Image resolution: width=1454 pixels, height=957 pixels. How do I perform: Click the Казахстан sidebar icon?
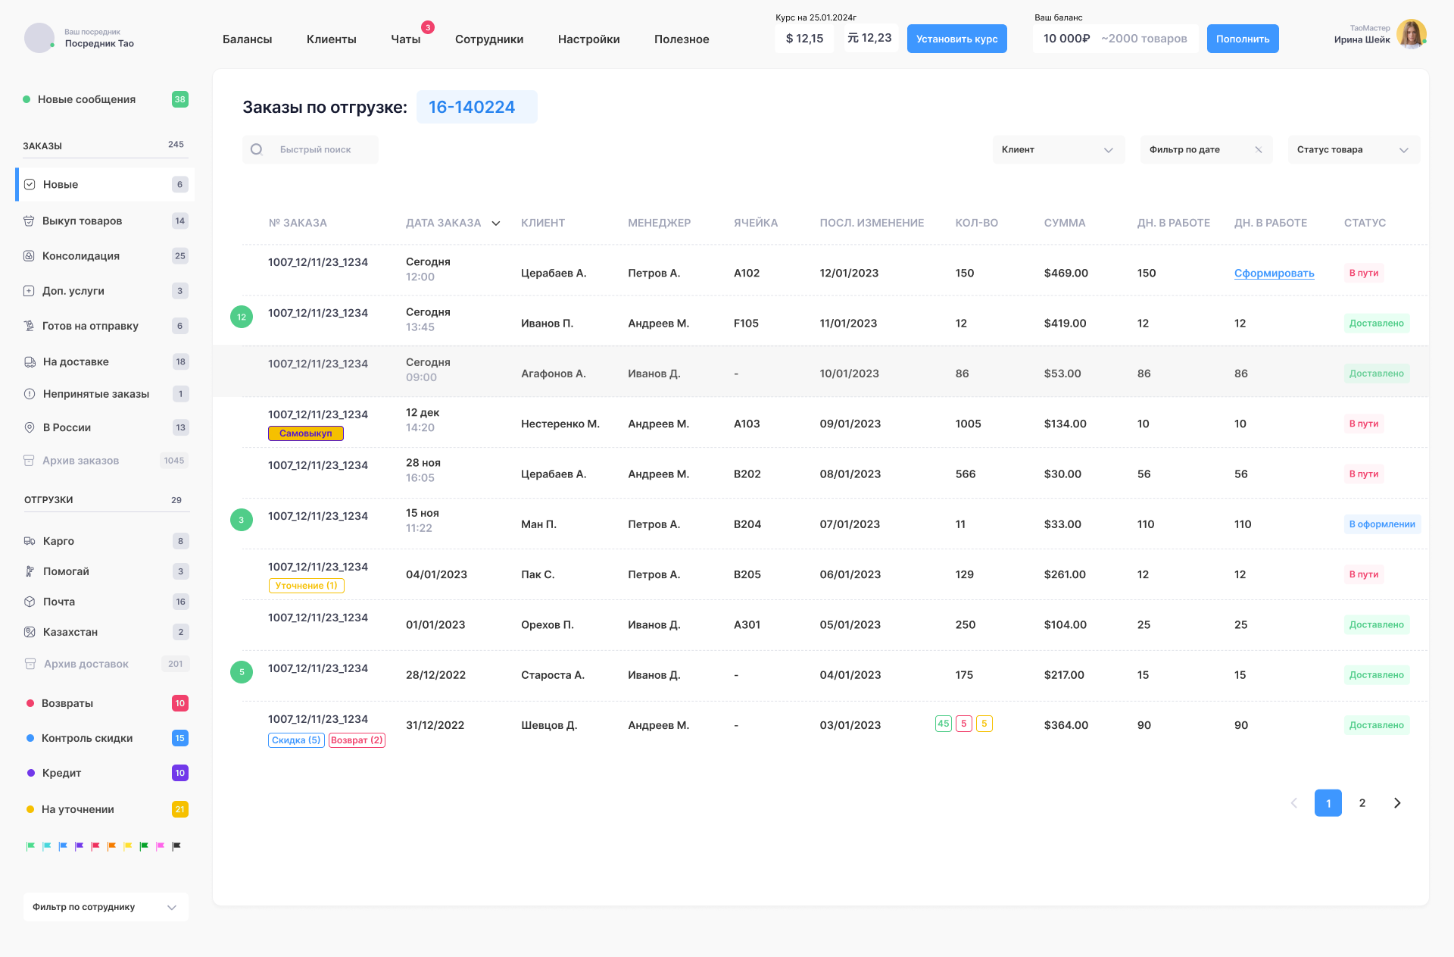[x=30, y=632]
